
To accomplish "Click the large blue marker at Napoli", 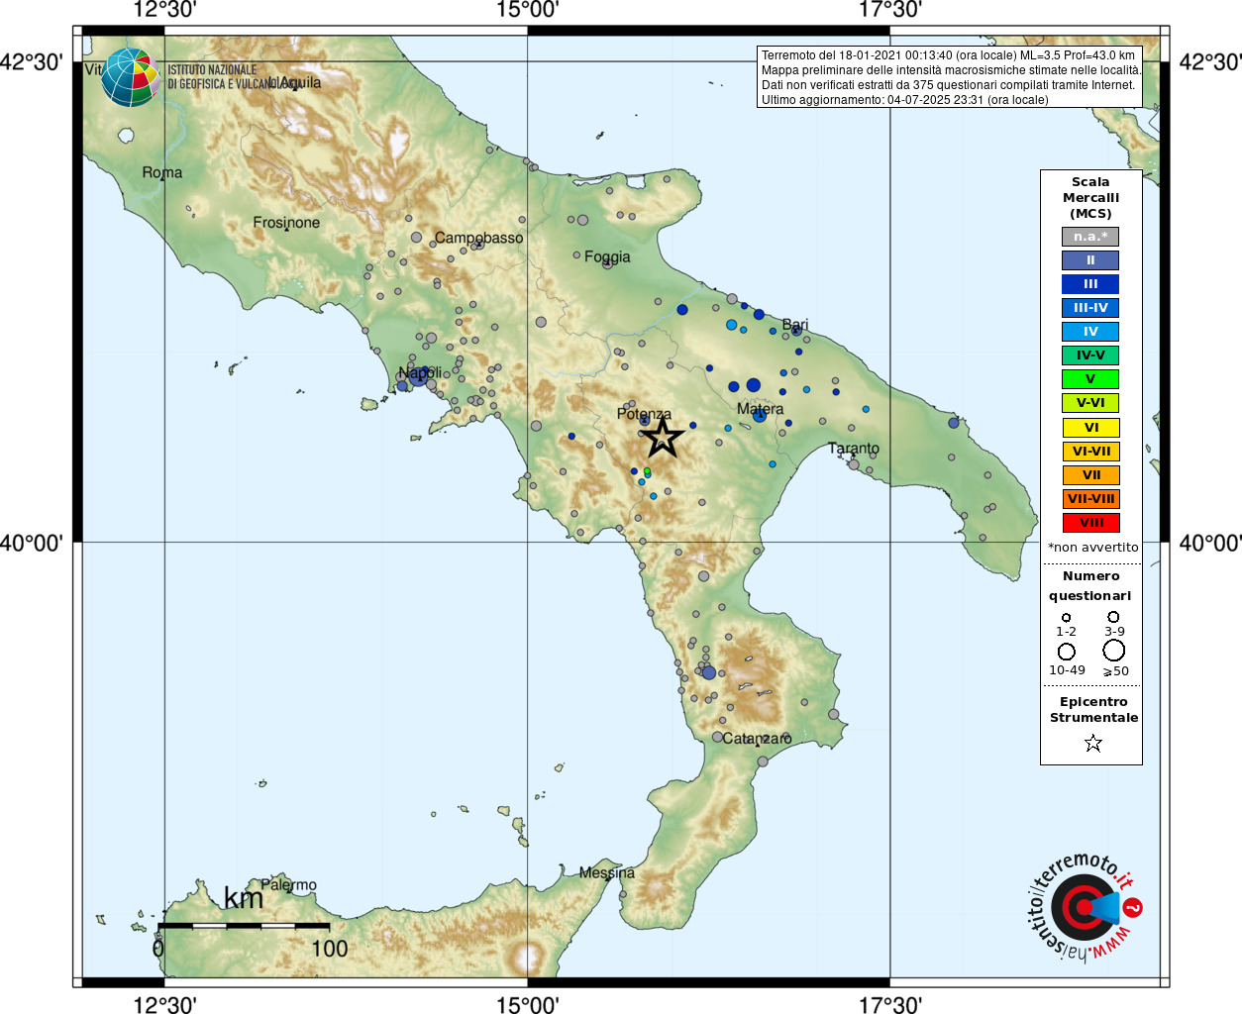I will [x=419, y=375].
